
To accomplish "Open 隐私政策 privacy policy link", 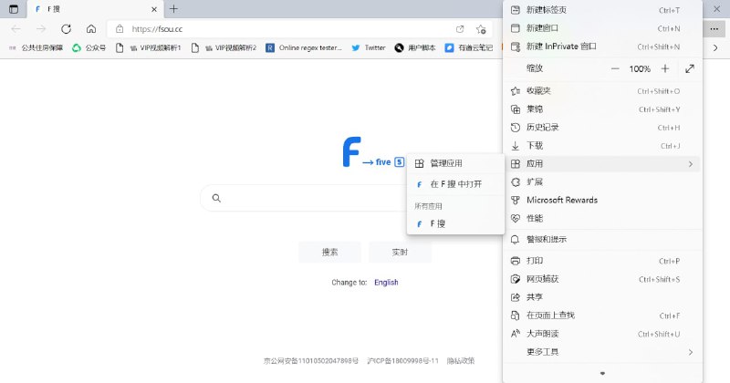I will [x=461, y=361].
